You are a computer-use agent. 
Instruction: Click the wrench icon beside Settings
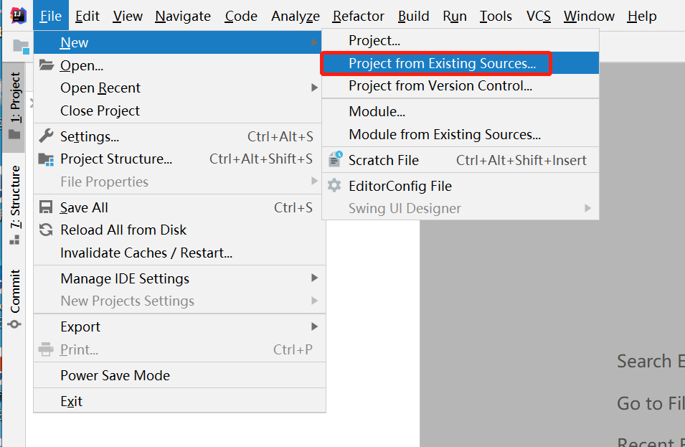pyautogui.click(x=47, y=136)
